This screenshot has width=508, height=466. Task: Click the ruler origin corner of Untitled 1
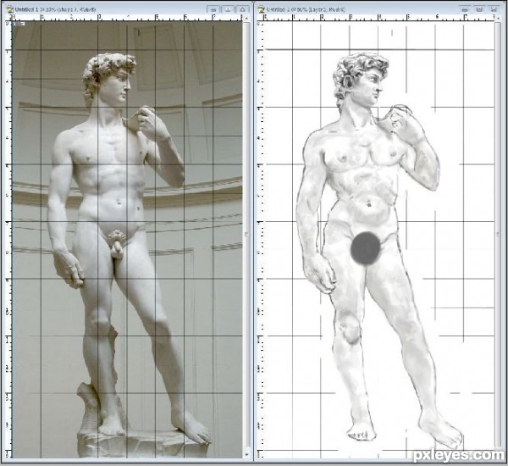9,18
